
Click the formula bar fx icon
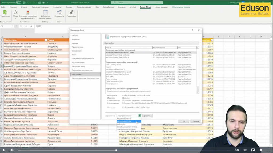31,26
